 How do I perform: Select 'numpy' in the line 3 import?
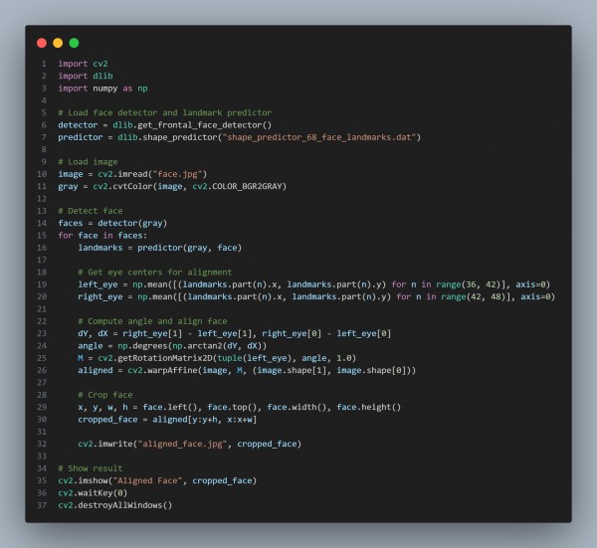(x=105, y=89)
